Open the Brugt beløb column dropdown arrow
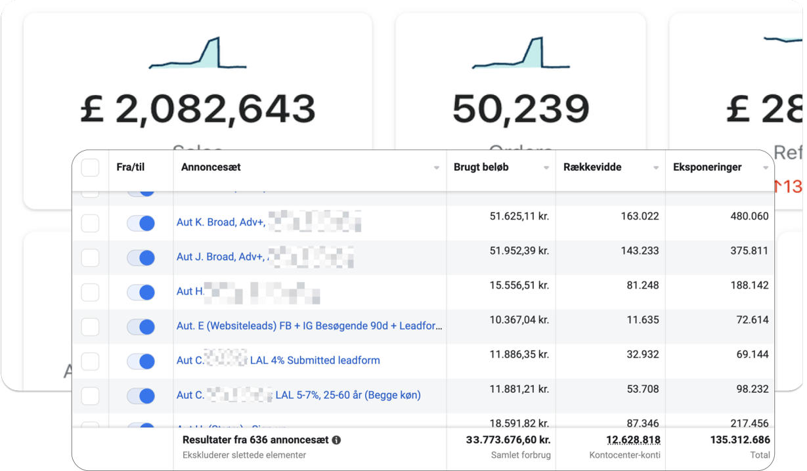 [x=546, y=169]
